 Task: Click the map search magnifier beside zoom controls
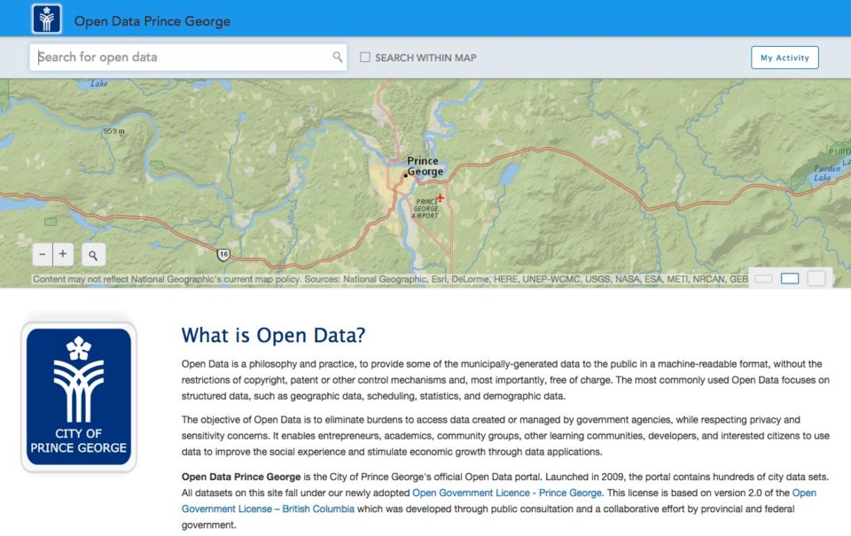tap(93, 254)
